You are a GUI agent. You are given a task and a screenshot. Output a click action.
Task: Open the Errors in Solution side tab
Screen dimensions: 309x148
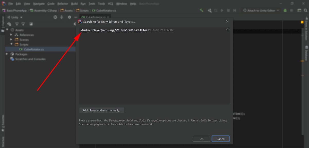pos(306,28)
